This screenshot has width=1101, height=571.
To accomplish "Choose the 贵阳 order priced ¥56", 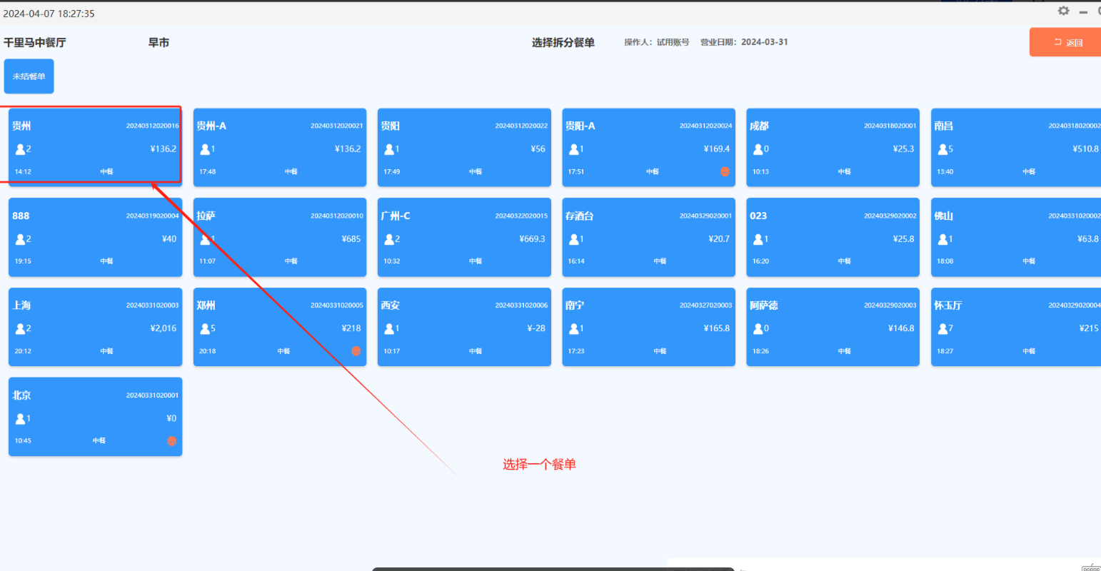I will coord(464,148).
